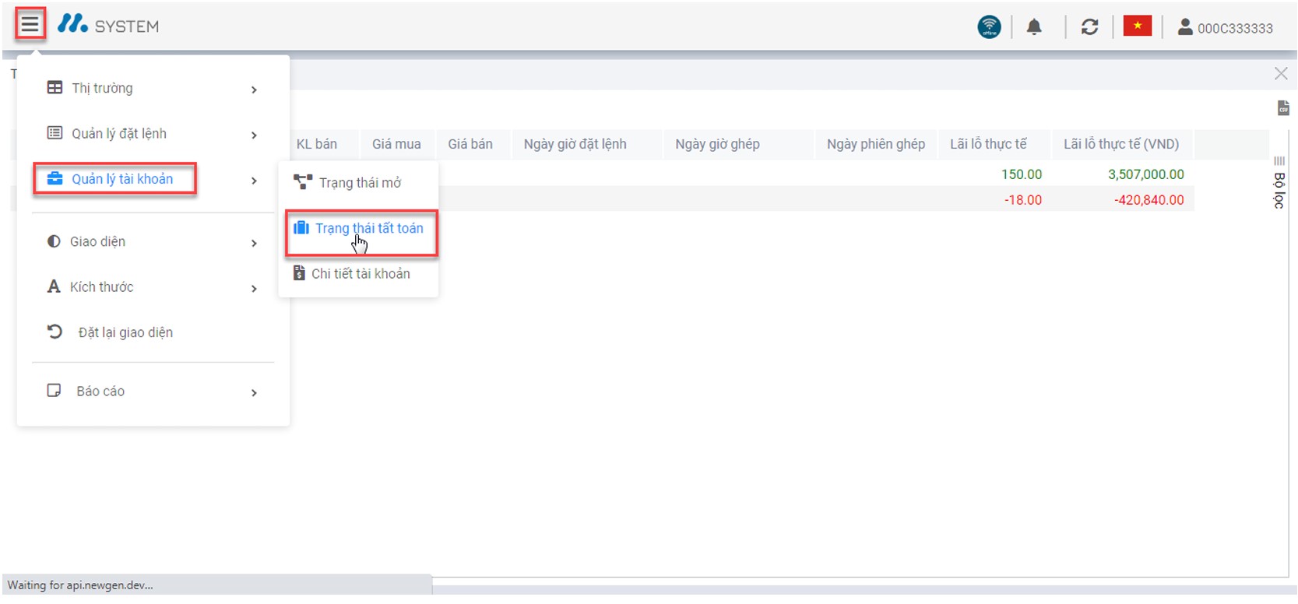Open the Giao diện theme submenu
This screenshot has width=1298, height=604.
[153, 242]
